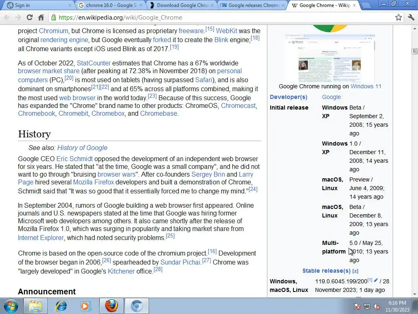Viewport: 418px width, 314px height.
Task: Follow the browser market share link
Action: [x=49, y=71]
